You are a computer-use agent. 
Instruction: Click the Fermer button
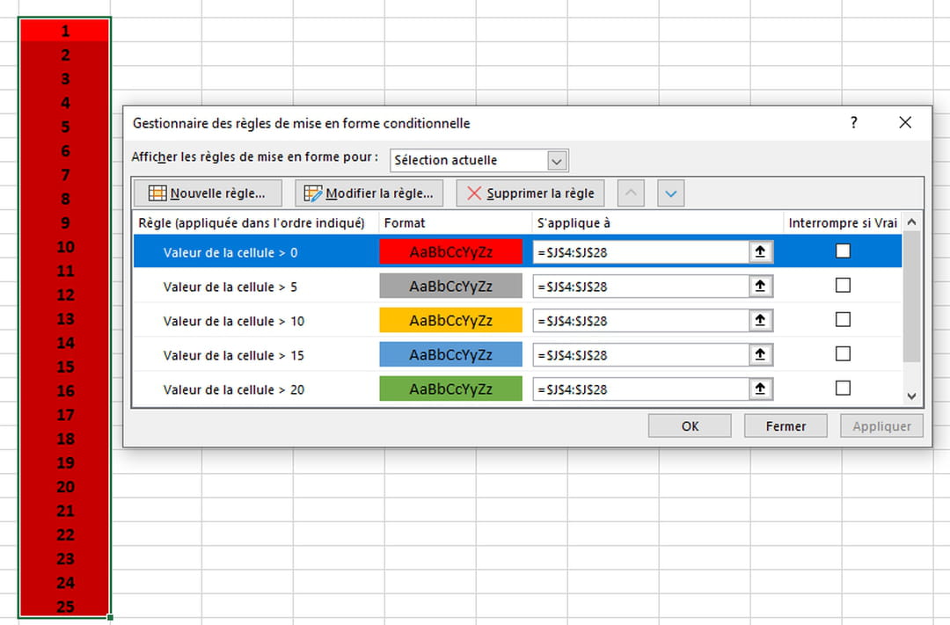786,425
